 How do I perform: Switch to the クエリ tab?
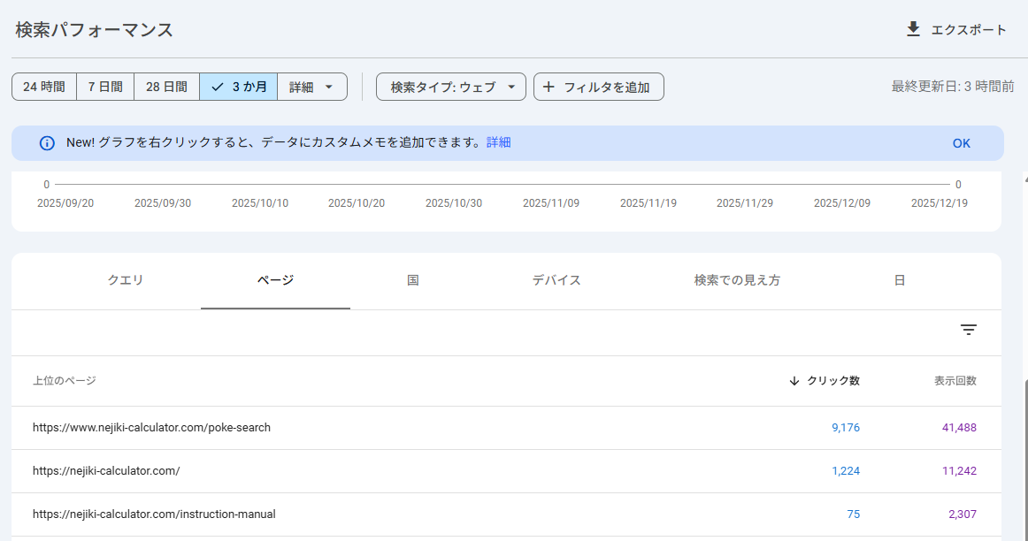[126, 280]
